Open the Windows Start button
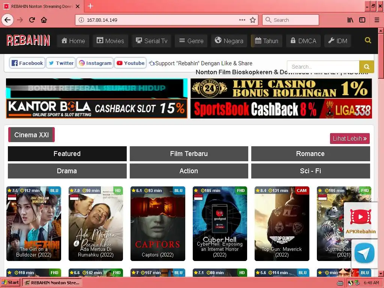 click(10, 282)
